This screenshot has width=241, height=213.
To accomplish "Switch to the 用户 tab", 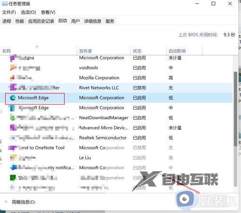I will point(75,21).
